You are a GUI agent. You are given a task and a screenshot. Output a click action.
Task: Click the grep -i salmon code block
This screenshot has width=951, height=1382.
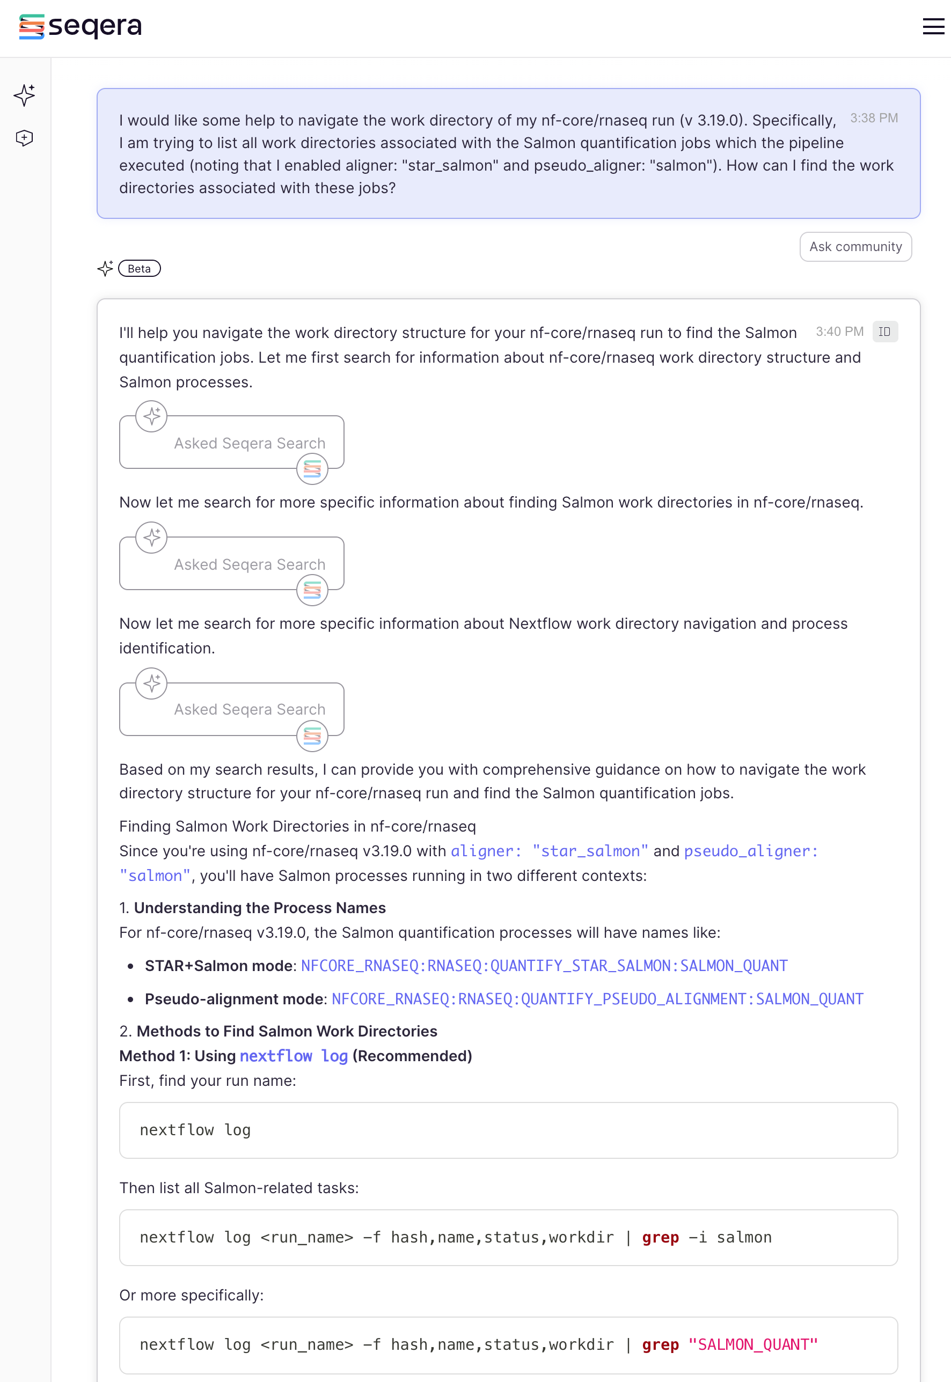508,1237
